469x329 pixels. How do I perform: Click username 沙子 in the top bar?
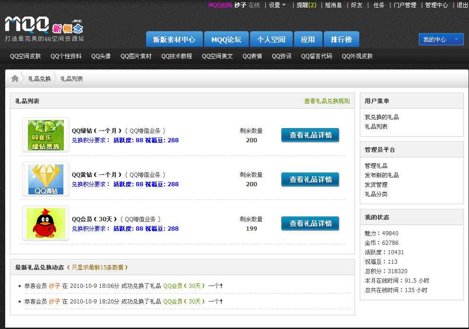[241, 5]
